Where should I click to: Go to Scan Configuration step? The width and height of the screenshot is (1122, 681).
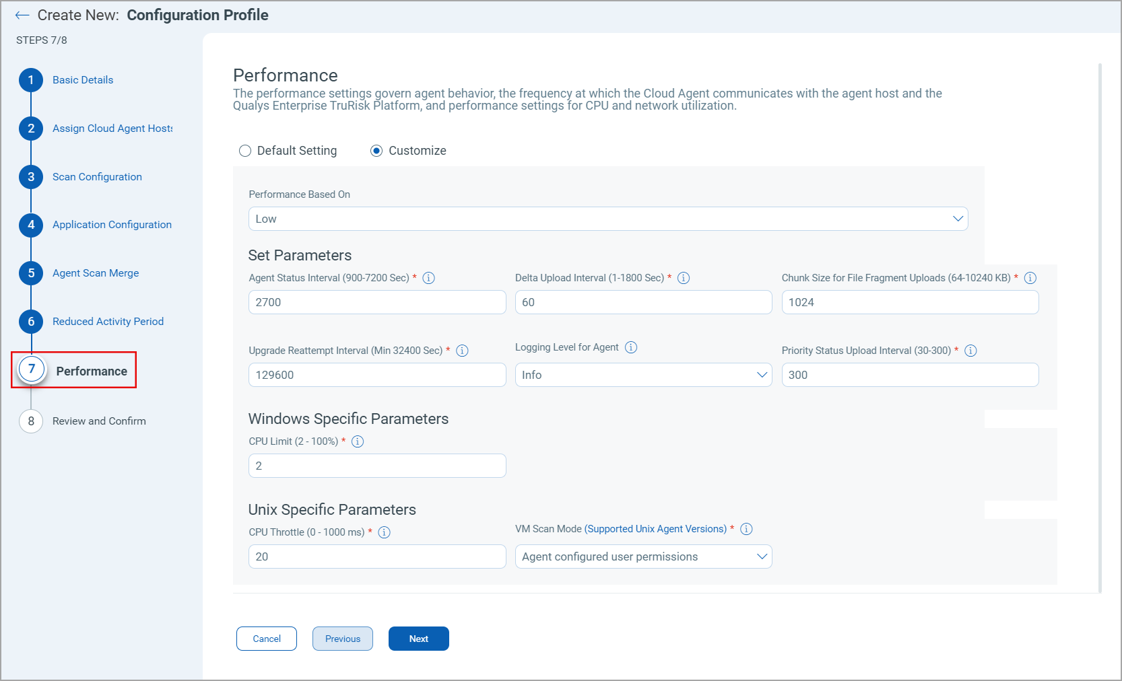click(97, 177)
